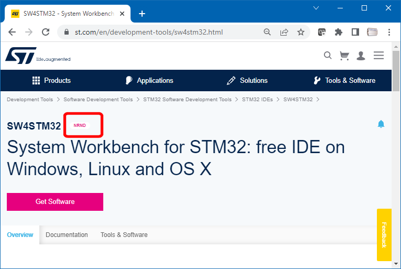Click the page vertical scrollbar thumb
Screen dimensions: 401x269
[396, 71]
